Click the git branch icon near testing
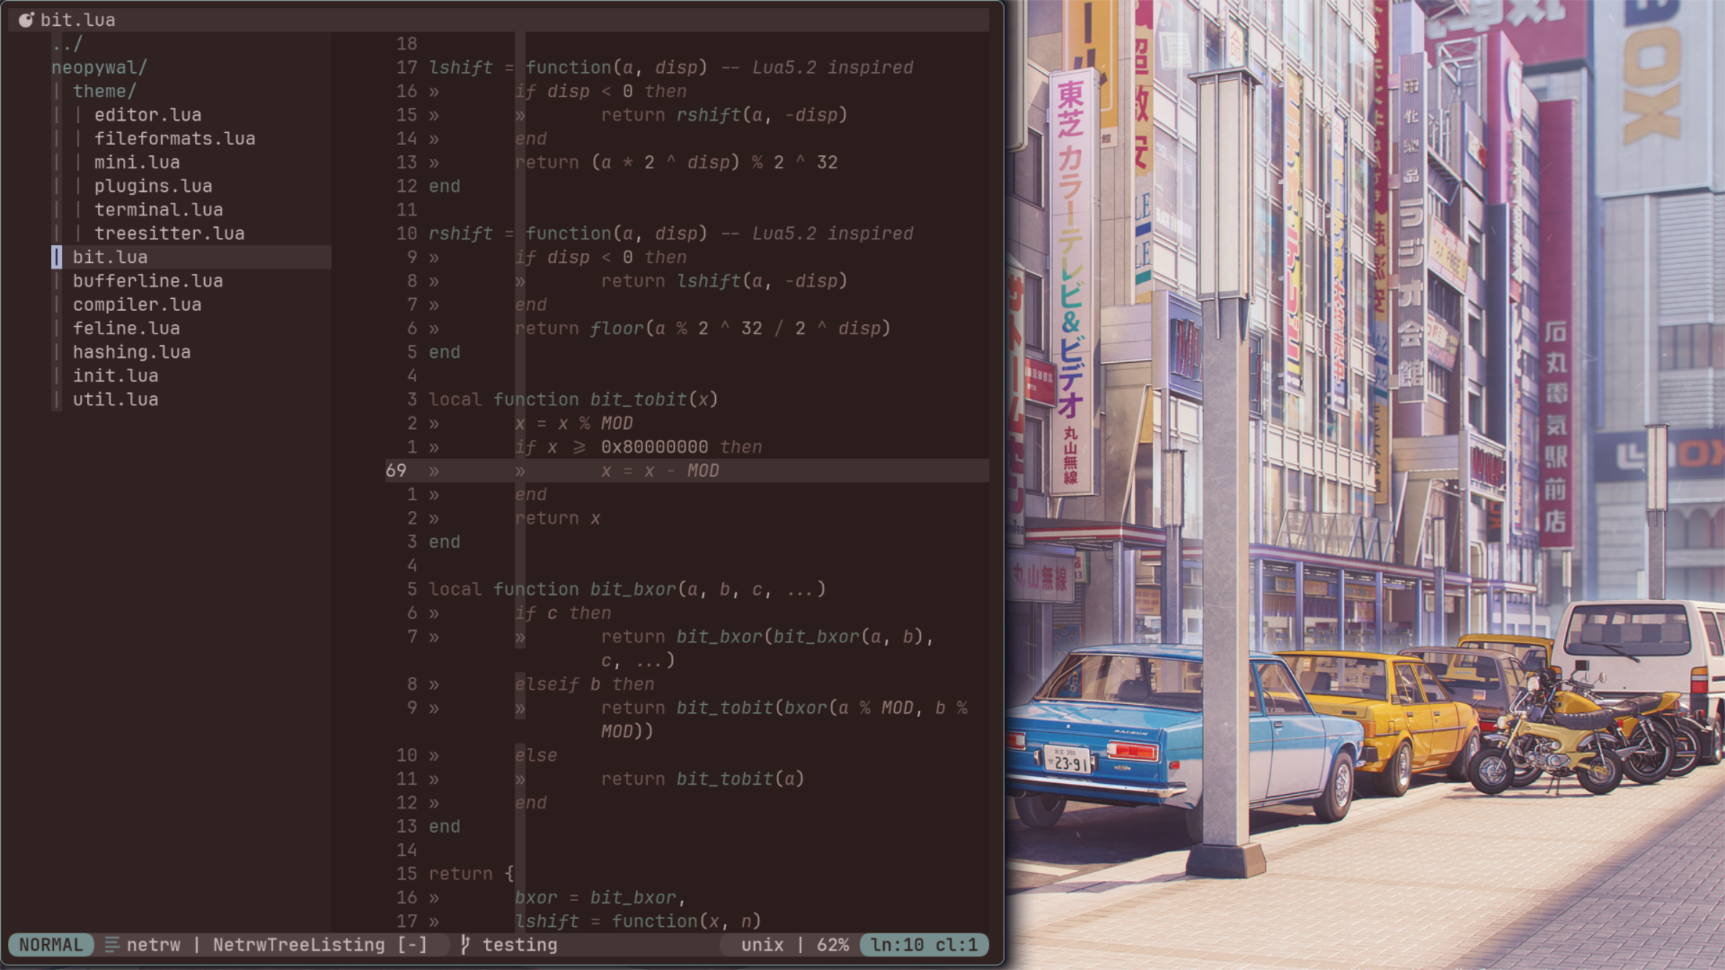Viewport: 1725px width, 970px height. [x=465, y=944]
